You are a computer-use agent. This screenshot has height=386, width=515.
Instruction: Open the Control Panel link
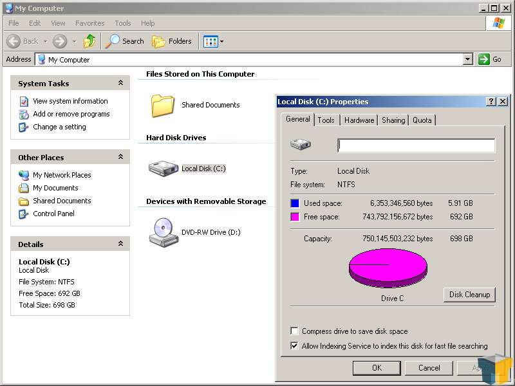[x=53, y=214]
